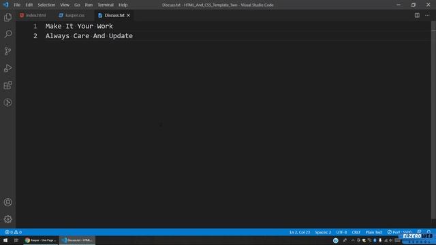Switch to the Chrome Kasper taskbar window
This screenshot has width=436, height=245.
[41, 240]
